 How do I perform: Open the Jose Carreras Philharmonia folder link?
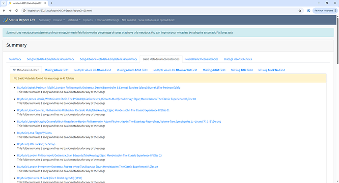[93, 110]
